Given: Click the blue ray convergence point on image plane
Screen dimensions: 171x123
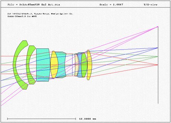Looking at the screenshot, I should pos(158,48).
